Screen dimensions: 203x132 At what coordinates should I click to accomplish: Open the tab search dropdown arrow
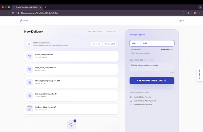pos(200,7)
